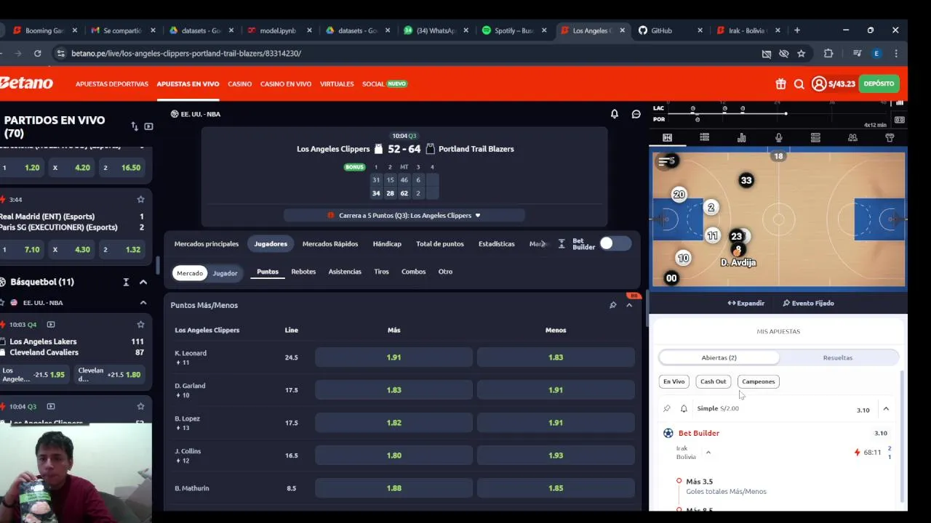Open the chat bubble icon above scoreboard
The width and height of the screenshot is (931, 523).
(636, 114)
